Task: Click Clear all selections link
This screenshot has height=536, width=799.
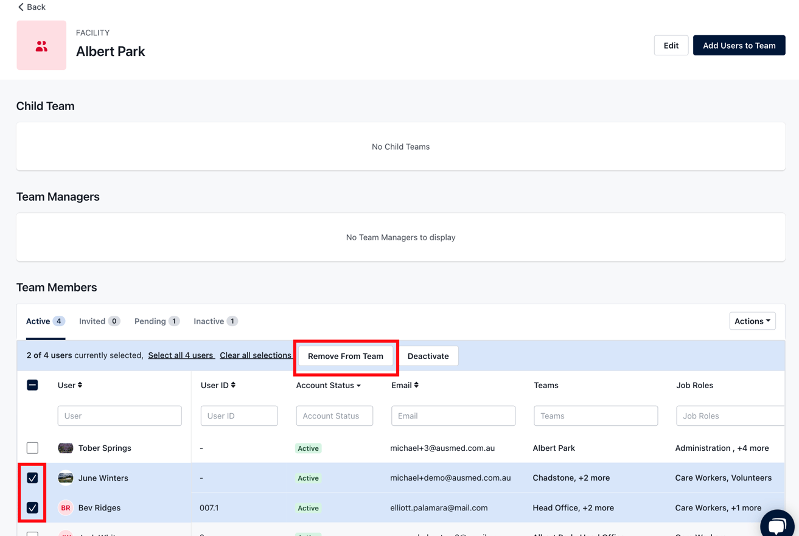Action: tap(256, 355)
